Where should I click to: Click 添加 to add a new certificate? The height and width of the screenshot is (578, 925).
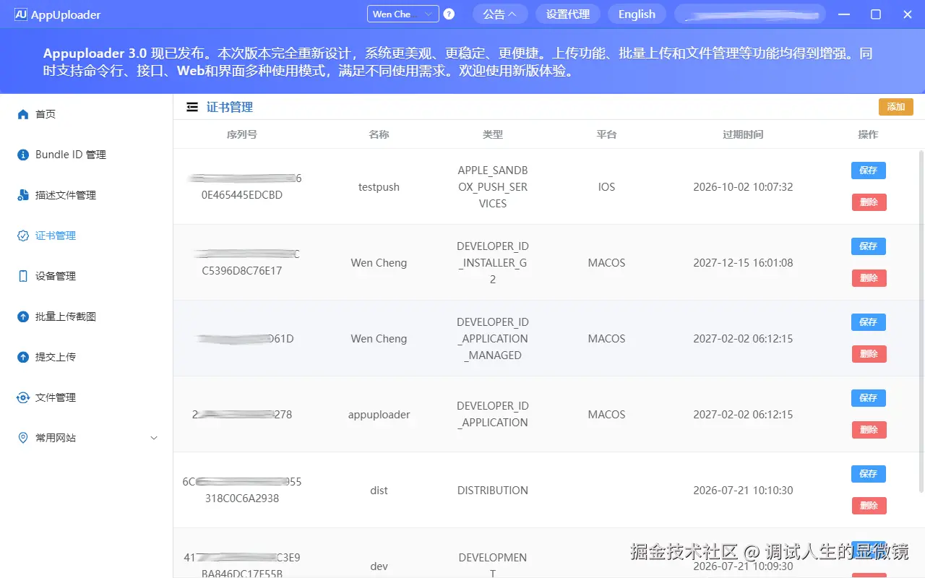click(x=895, y=106)
